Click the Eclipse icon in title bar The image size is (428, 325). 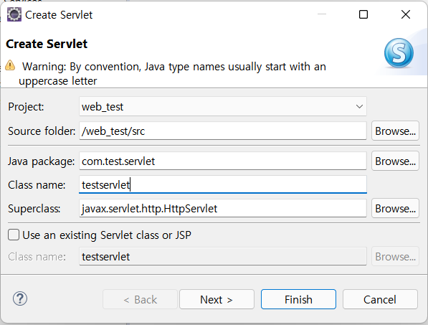tap(14, 14)
